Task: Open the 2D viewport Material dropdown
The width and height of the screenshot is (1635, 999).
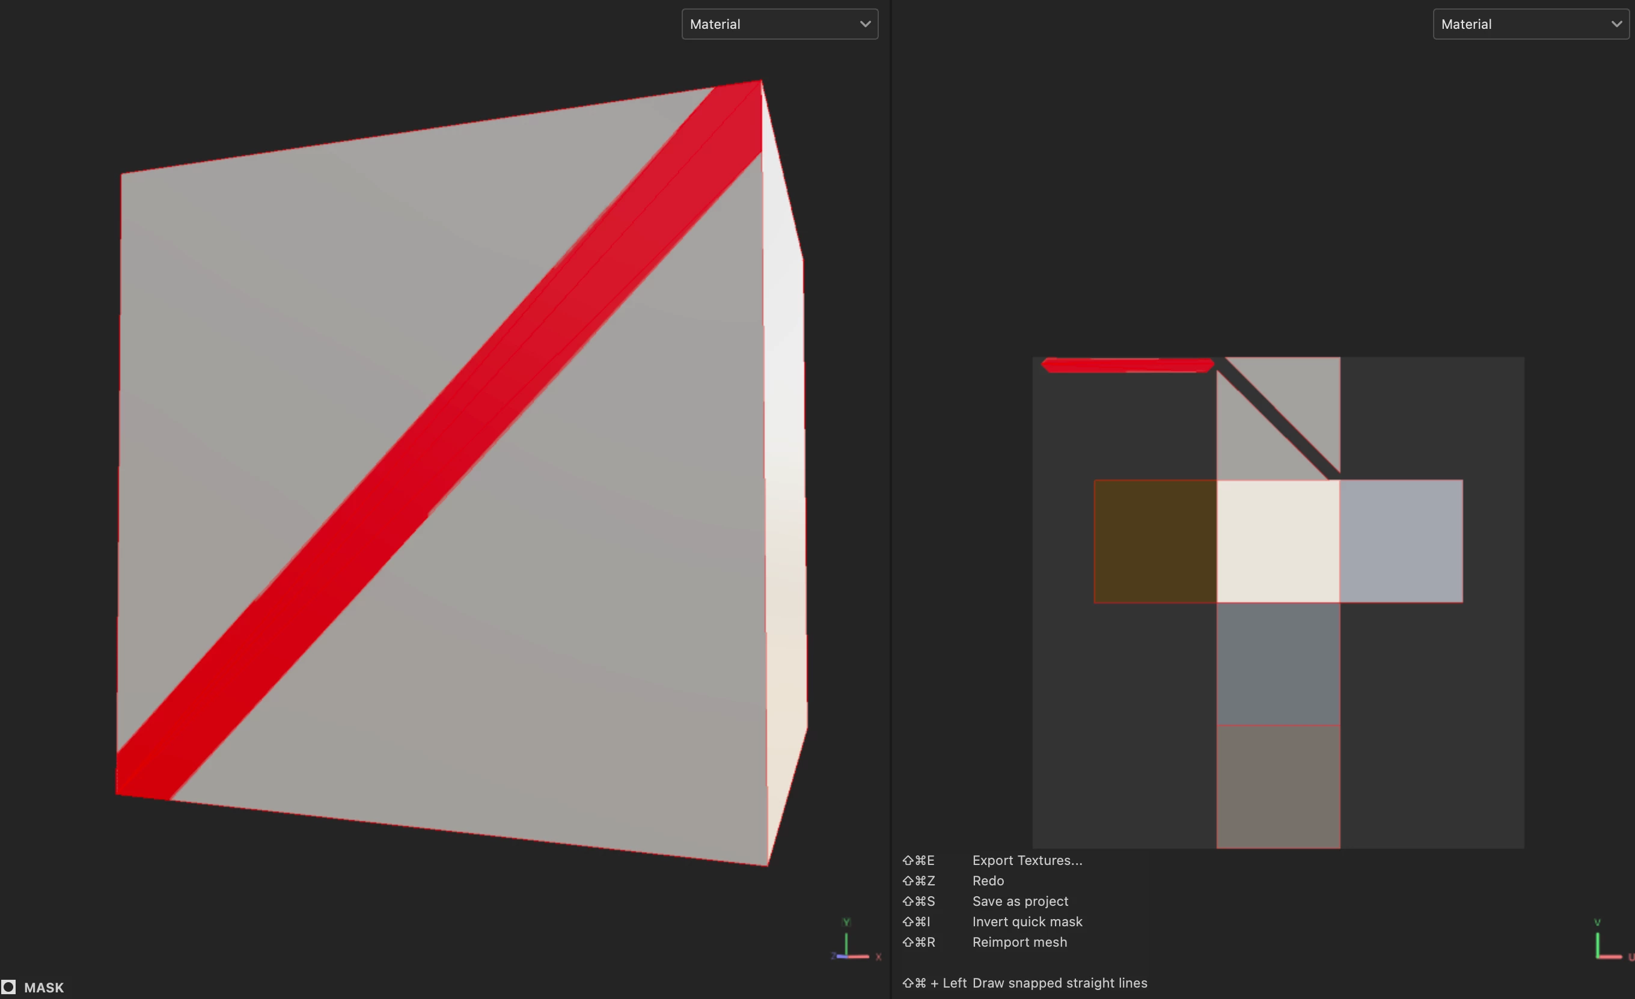Action: tap(1530, 25)
